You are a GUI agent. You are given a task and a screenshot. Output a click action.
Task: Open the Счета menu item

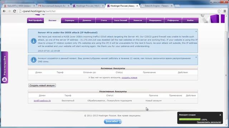104,21
